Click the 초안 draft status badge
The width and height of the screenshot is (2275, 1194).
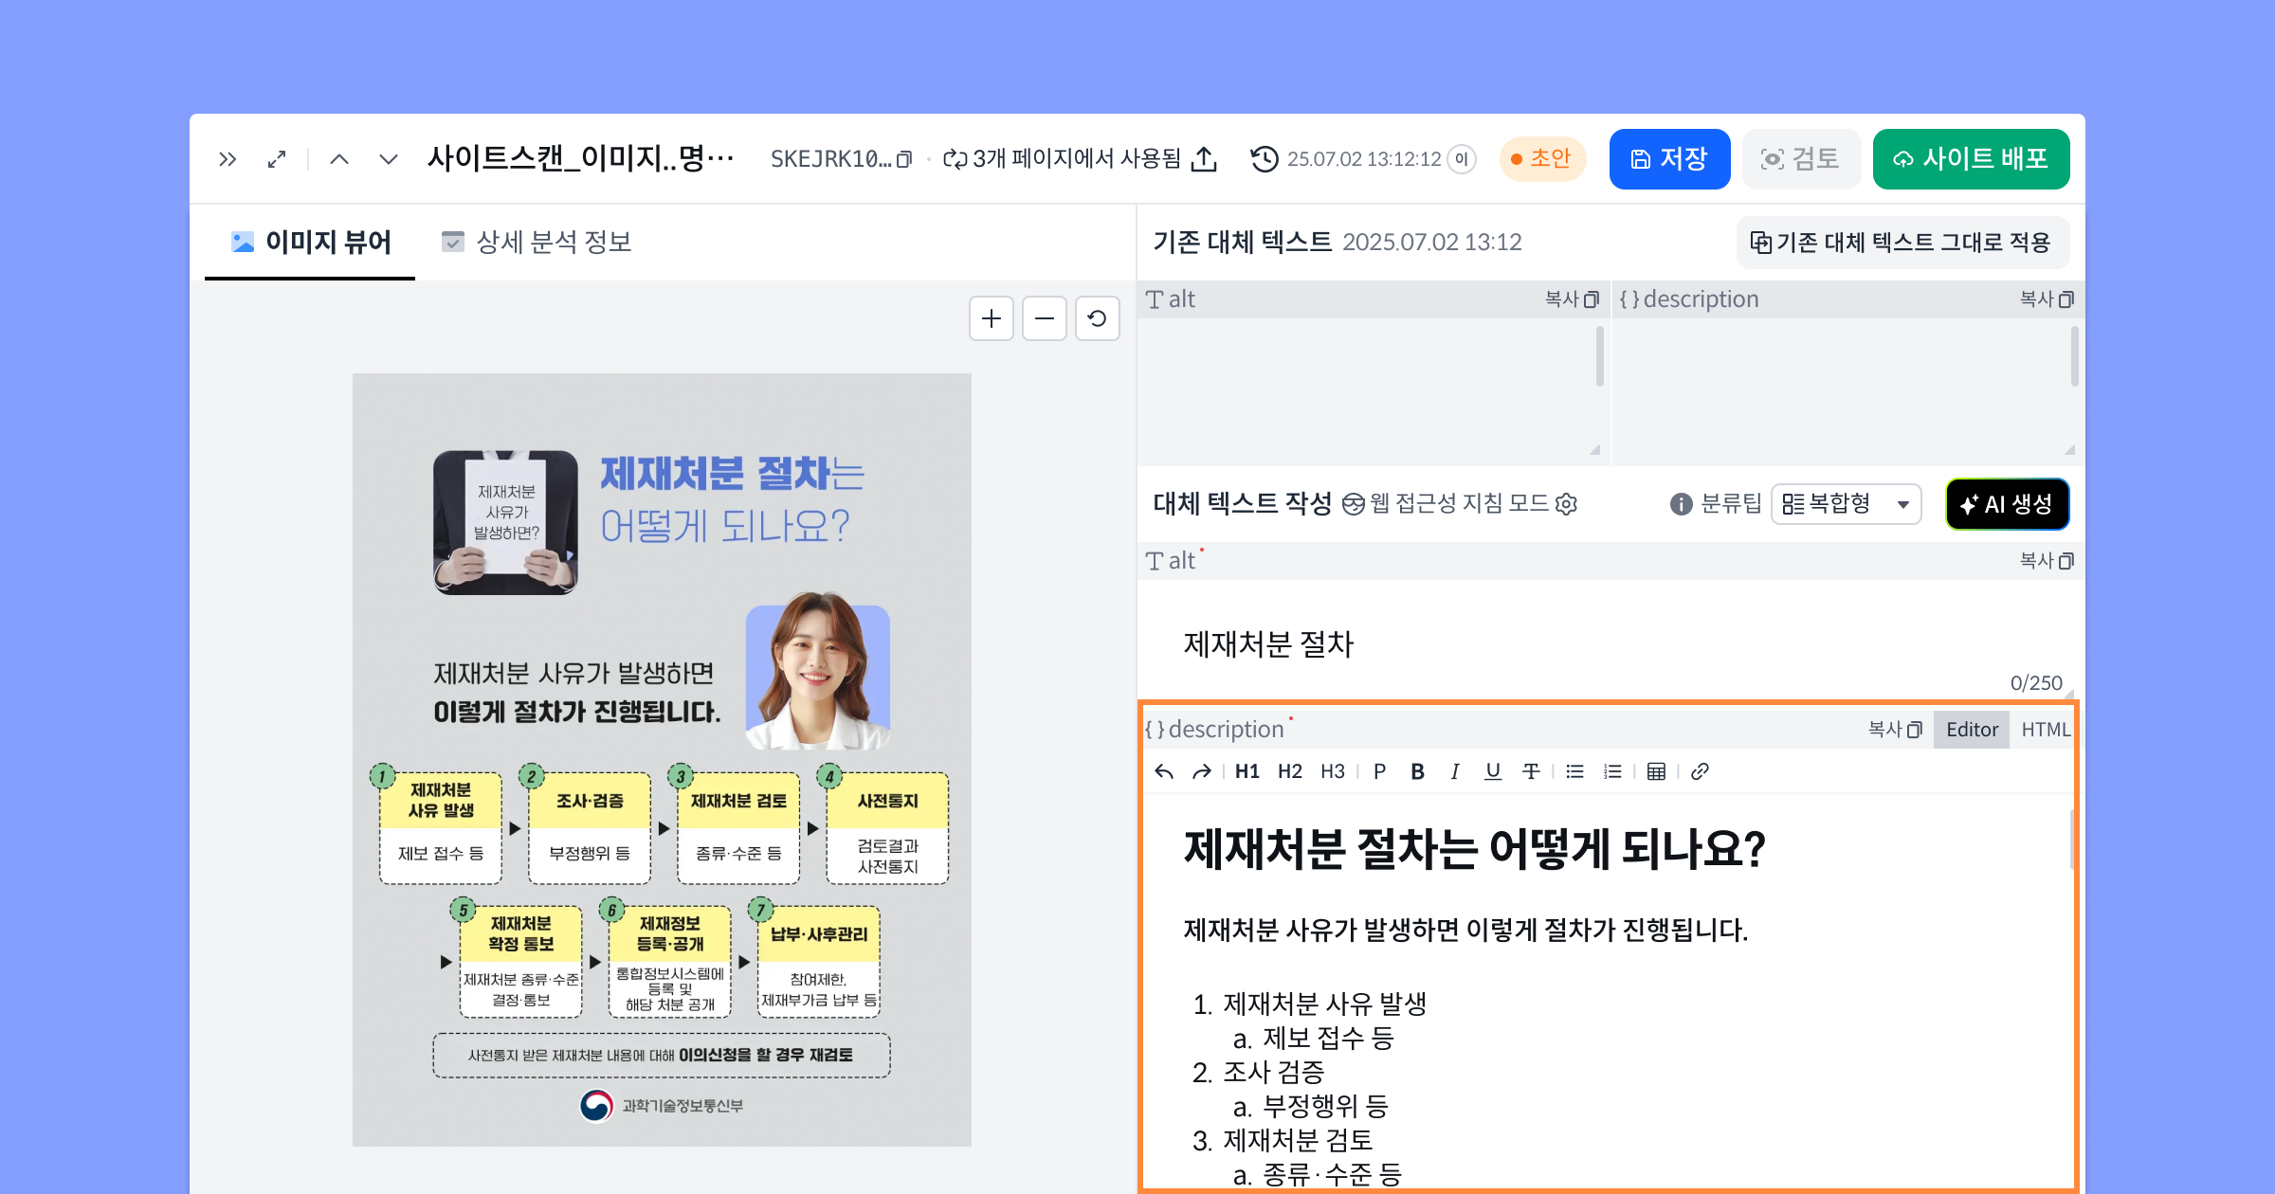[x=1543, y=159]
